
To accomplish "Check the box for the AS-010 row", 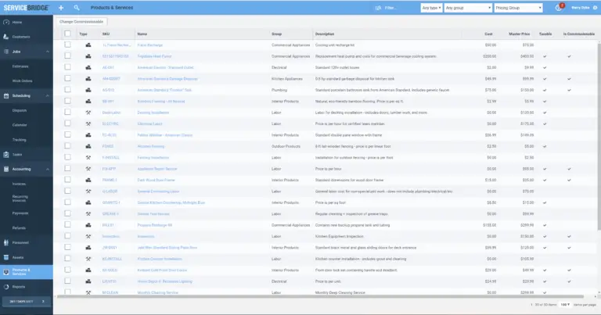I will pyautogui.click(x=67, y=90).
